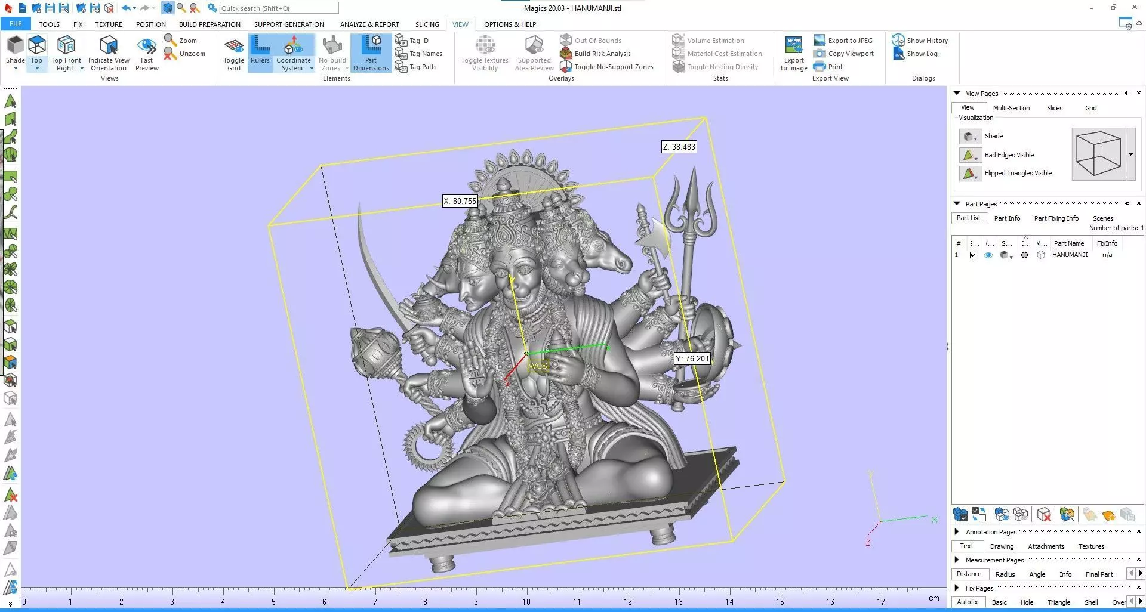Image resolution: width=1146 pixels, height=612 pixels.
Task: Uncheck the HANUMANJI part selection checkbox
Action: [974, 255]
